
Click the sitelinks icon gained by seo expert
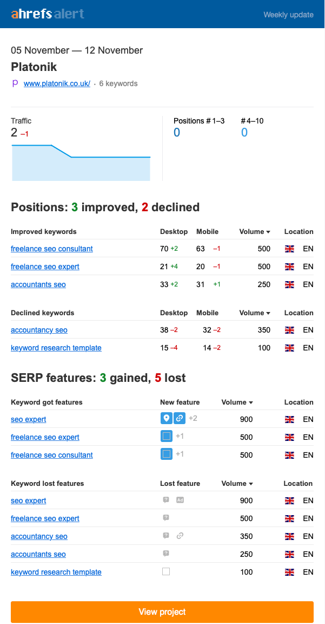[179, 418]
